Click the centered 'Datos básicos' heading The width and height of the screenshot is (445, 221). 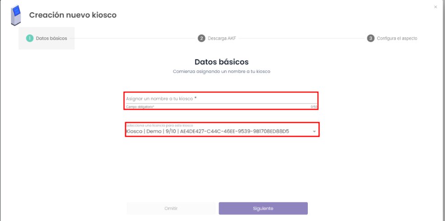(221, 62)
